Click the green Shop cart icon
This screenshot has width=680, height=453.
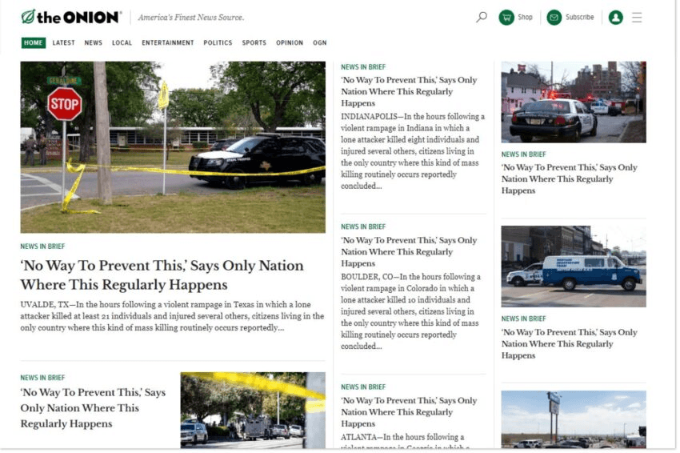(506, 18)
